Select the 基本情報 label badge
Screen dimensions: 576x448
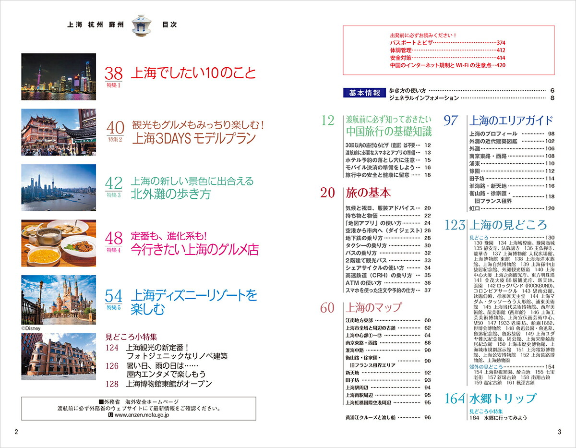[x=365, y=93]
